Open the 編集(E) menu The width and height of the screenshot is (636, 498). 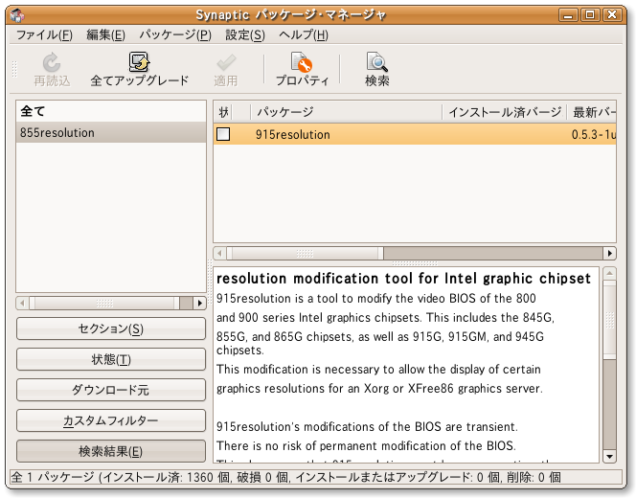pos(106,35)
